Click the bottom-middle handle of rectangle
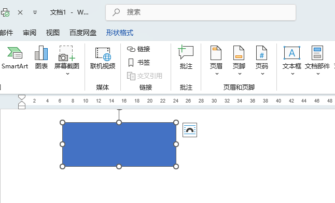 119,167
